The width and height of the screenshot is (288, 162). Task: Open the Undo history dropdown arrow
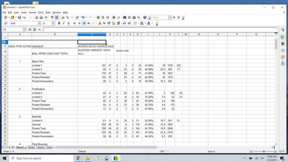(86, 17)
